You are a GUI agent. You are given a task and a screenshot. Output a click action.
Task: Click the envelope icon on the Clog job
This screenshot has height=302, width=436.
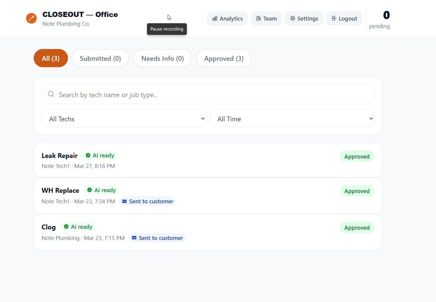tap(134, 238)
